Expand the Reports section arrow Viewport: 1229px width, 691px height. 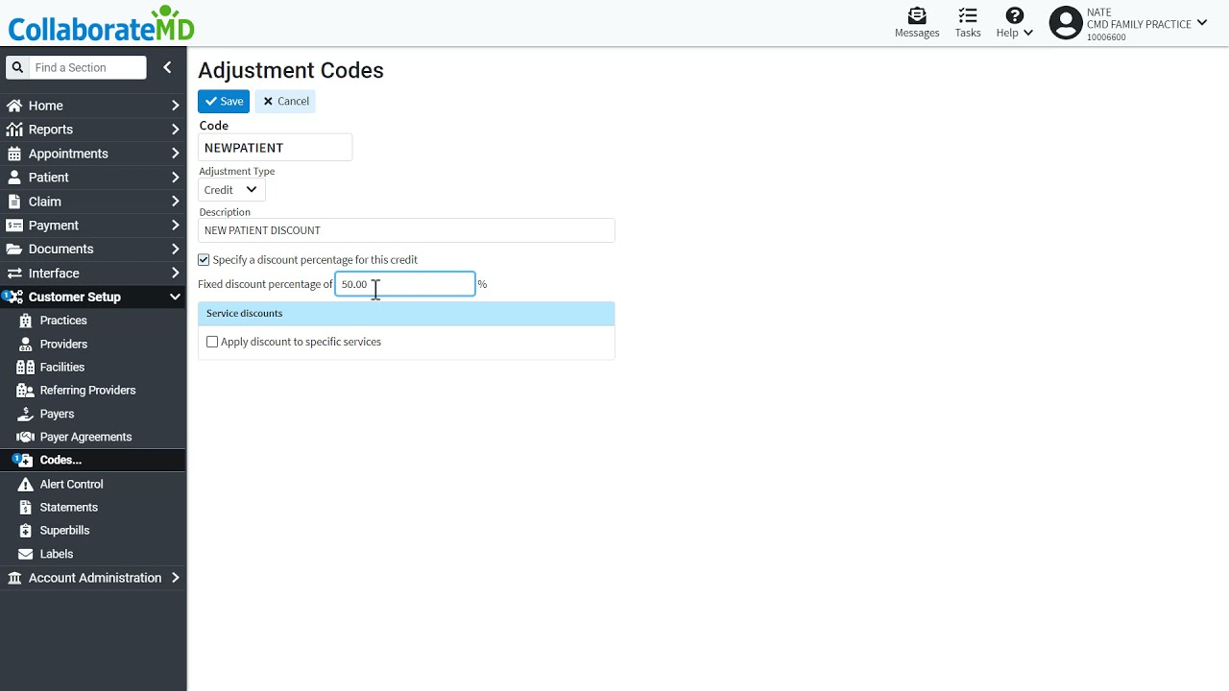coord(175,130)
